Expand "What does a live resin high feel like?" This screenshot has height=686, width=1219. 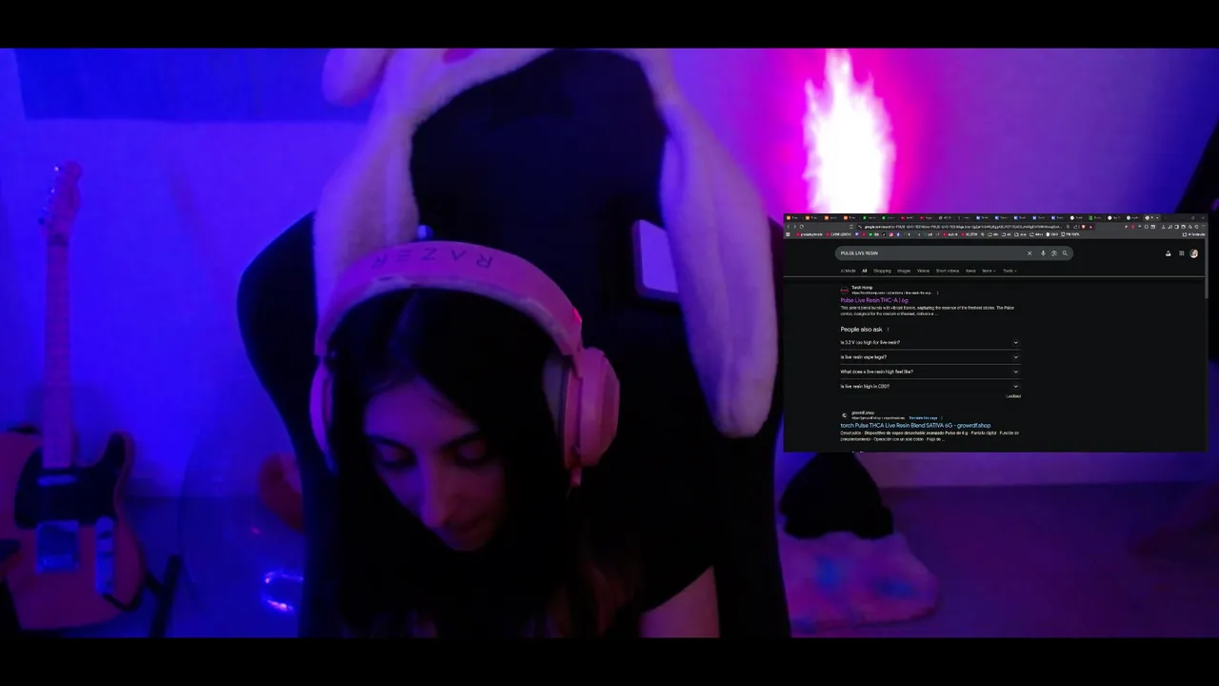tap(930, 372)
